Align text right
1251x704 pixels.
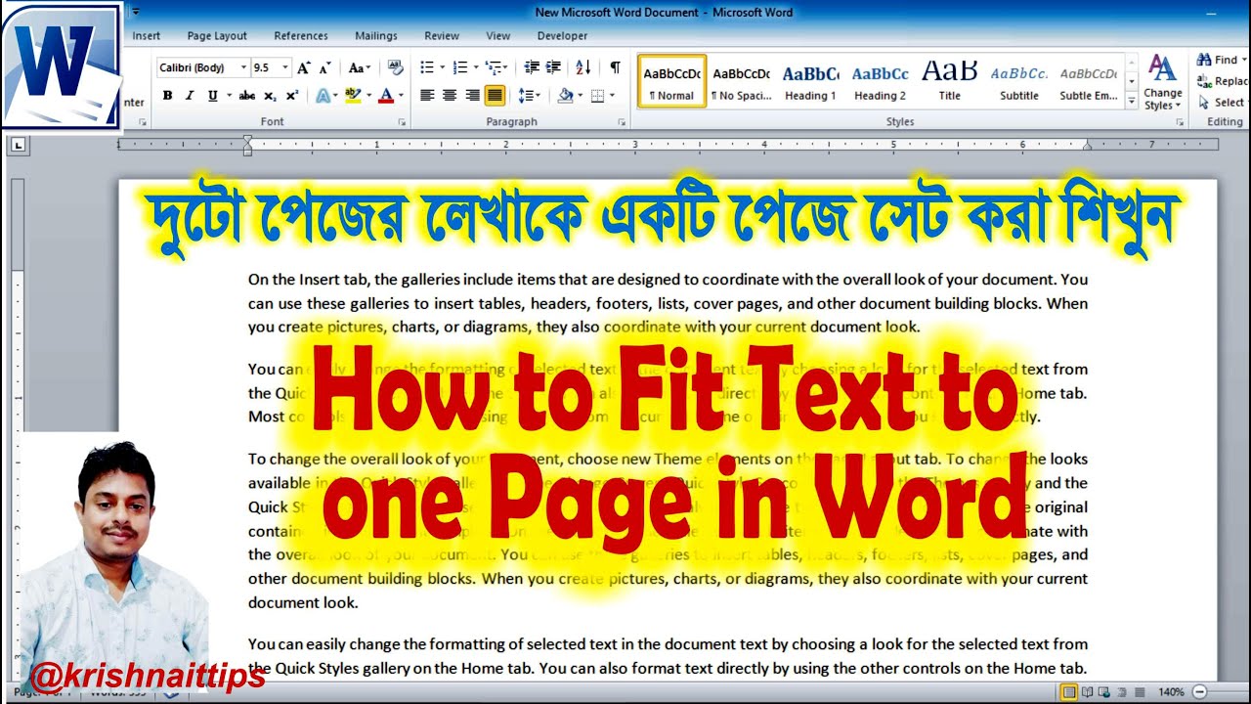tap(472, 96)
